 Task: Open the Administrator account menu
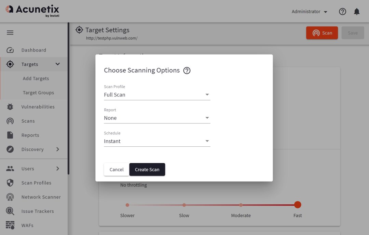(x=310, y=12)
